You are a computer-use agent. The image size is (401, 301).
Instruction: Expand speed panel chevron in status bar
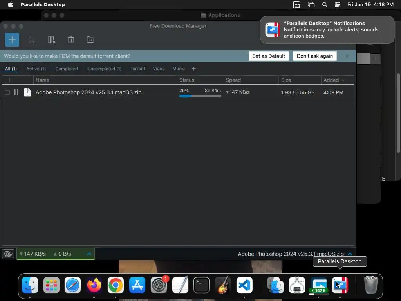point(89,254)
